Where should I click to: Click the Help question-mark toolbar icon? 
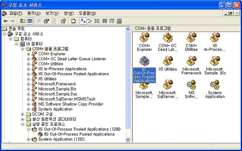click(63, 21)
